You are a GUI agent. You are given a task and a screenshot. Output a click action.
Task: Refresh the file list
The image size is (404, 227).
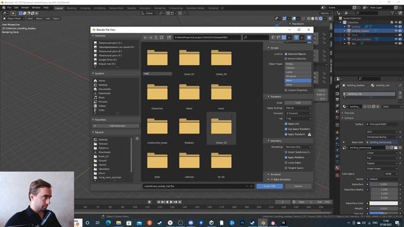pyautogui.click(x=162, y=38)
